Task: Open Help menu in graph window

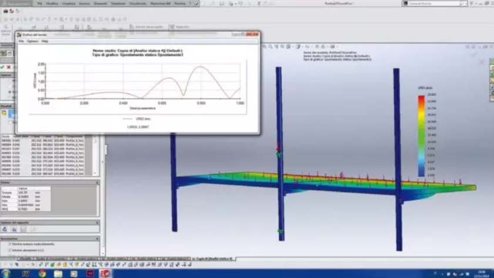Action: (x=45, y=41)
